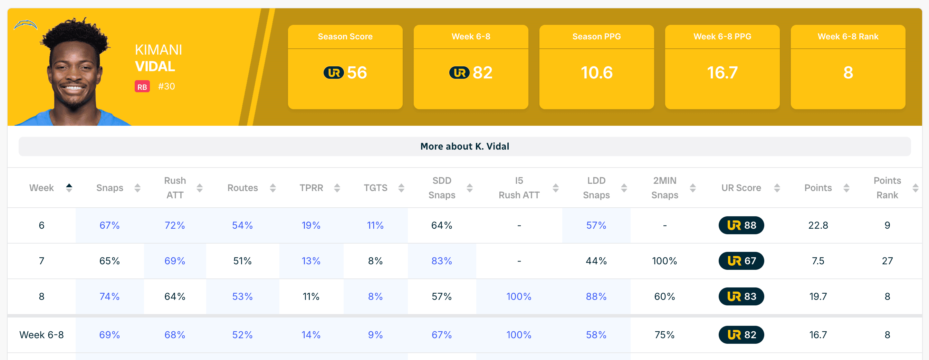Click the I5 Rush ATT sort arrows
This screenshot has height=360, width=929.
click(x=556, y=188)
